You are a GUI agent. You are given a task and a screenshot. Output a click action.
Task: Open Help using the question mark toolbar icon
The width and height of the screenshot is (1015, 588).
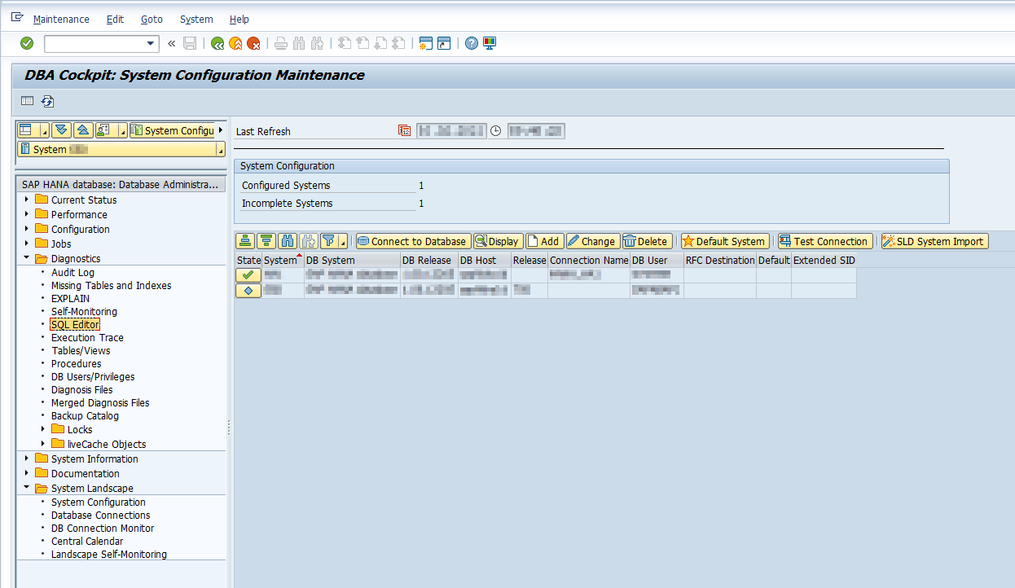tap(472, 43)
